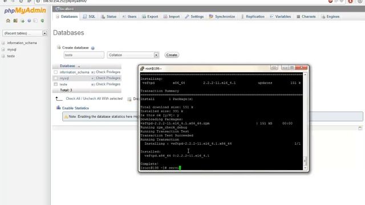Click the Enable Statistics link

click(75, 108)
